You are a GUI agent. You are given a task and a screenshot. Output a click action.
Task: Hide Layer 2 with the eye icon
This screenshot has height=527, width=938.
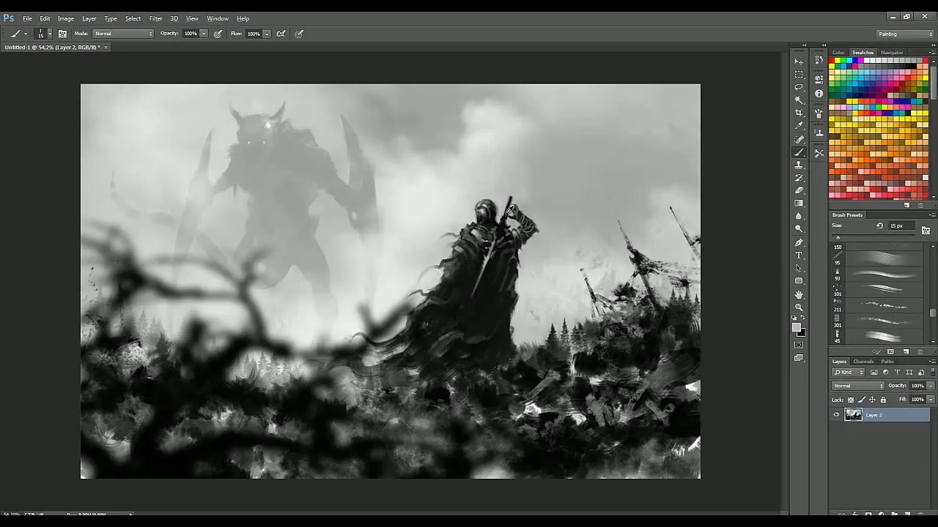pyautogui.click(x=836, y=415)
